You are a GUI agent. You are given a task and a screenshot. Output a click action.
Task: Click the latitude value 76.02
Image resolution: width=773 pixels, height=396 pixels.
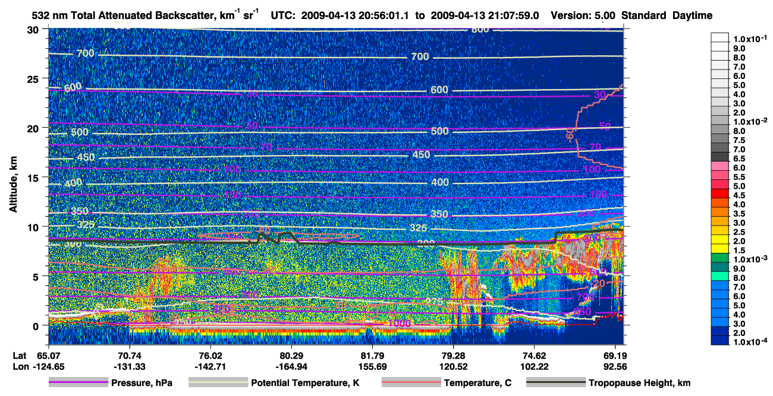[x=210, y=356]
